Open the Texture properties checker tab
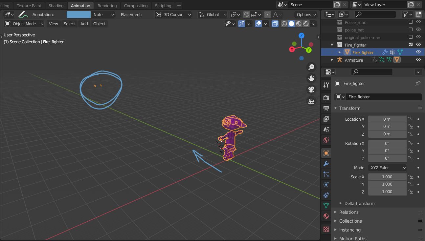 pos(326,229)
